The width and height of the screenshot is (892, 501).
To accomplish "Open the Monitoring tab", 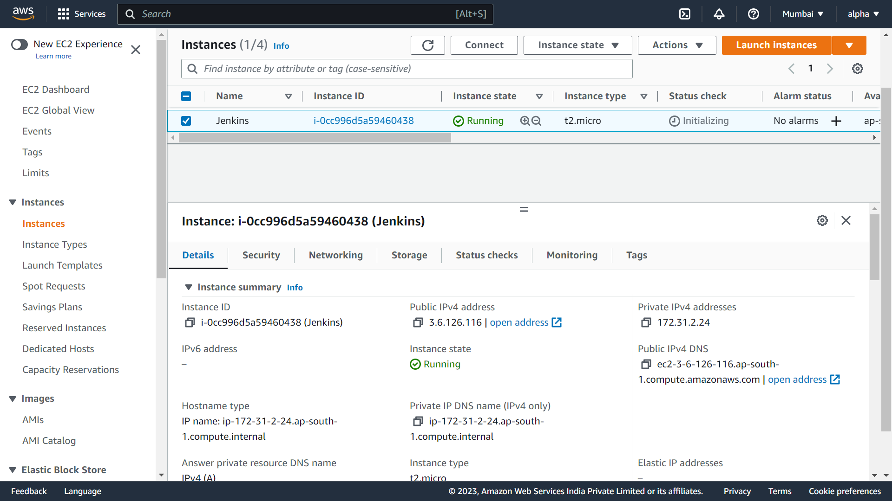I will [572, 255].
